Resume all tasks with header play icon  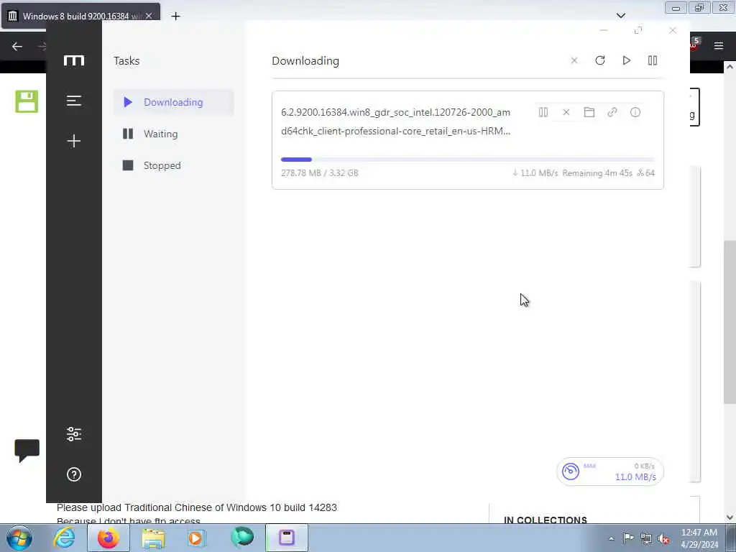point(626,60)
